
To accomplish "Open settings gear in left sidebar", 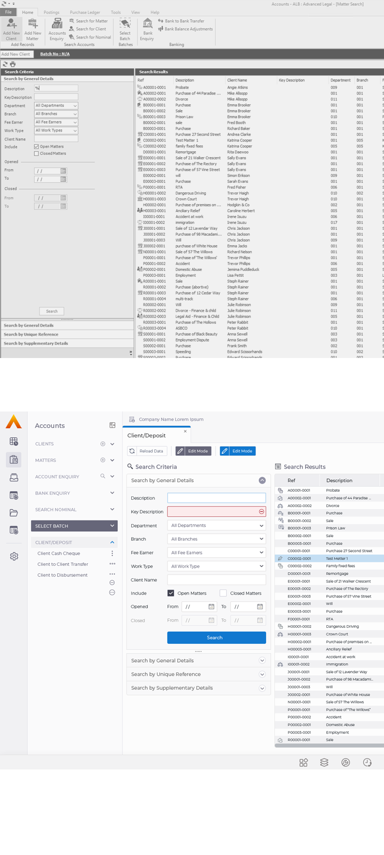I will (14, 556).
